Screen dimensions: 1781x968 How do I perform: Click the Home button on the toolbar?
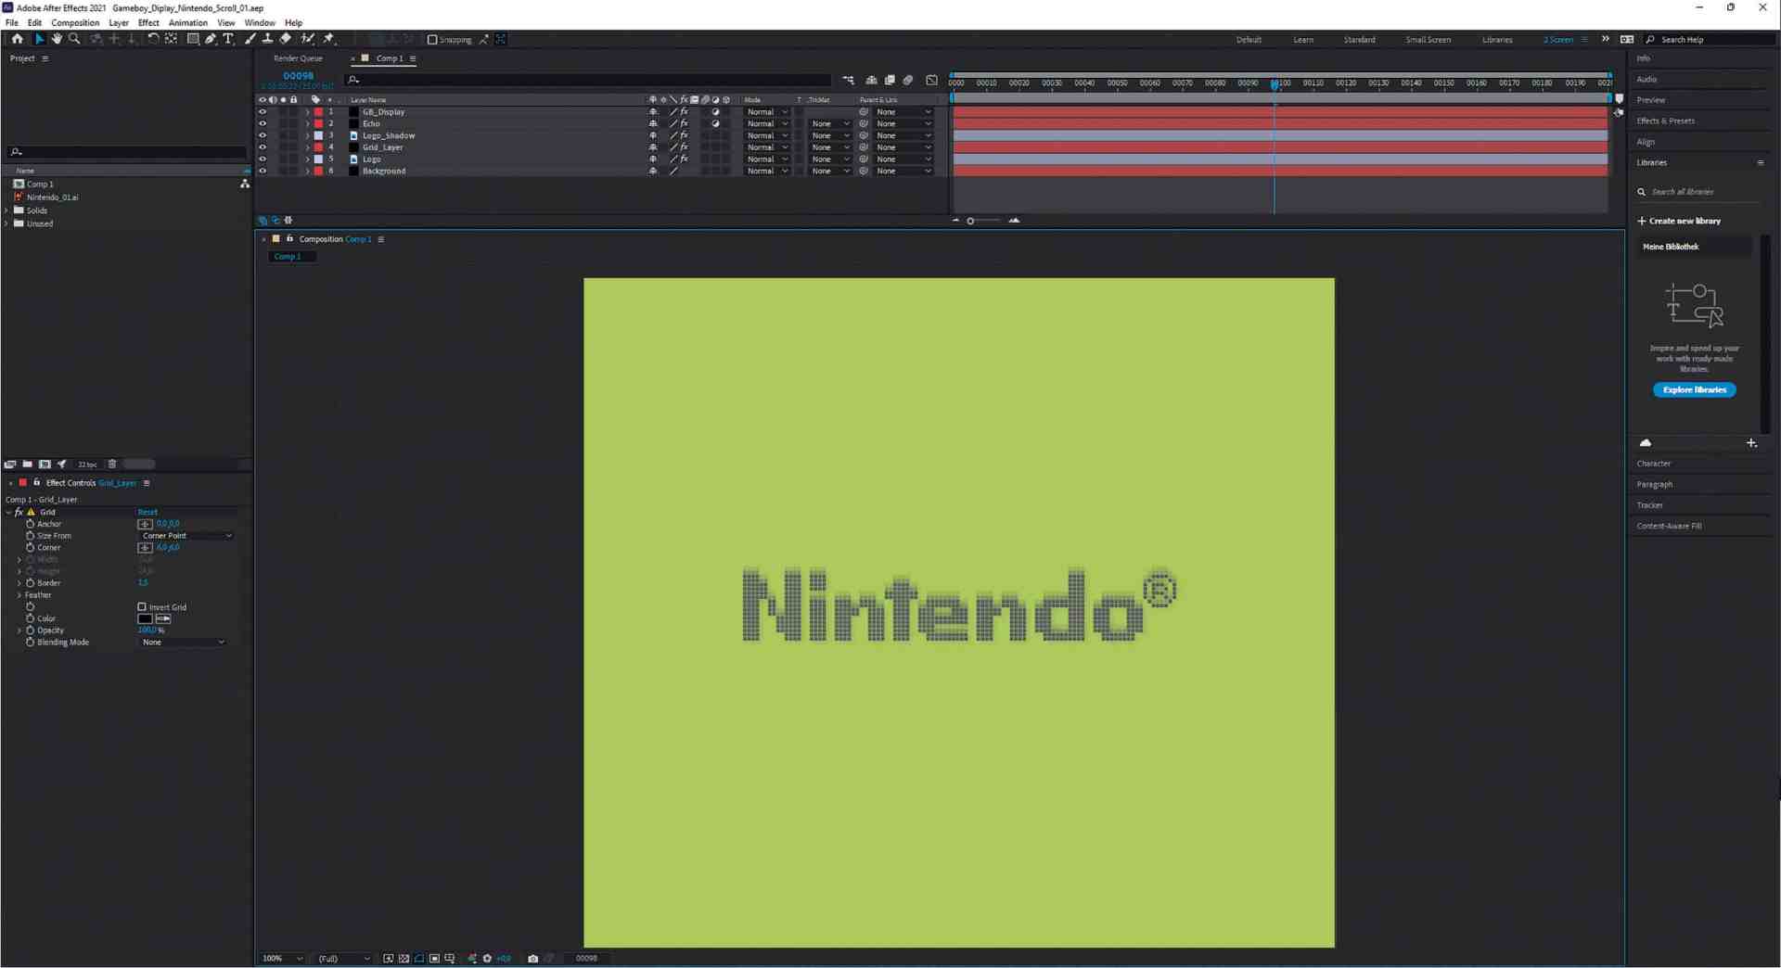[17, 39]
